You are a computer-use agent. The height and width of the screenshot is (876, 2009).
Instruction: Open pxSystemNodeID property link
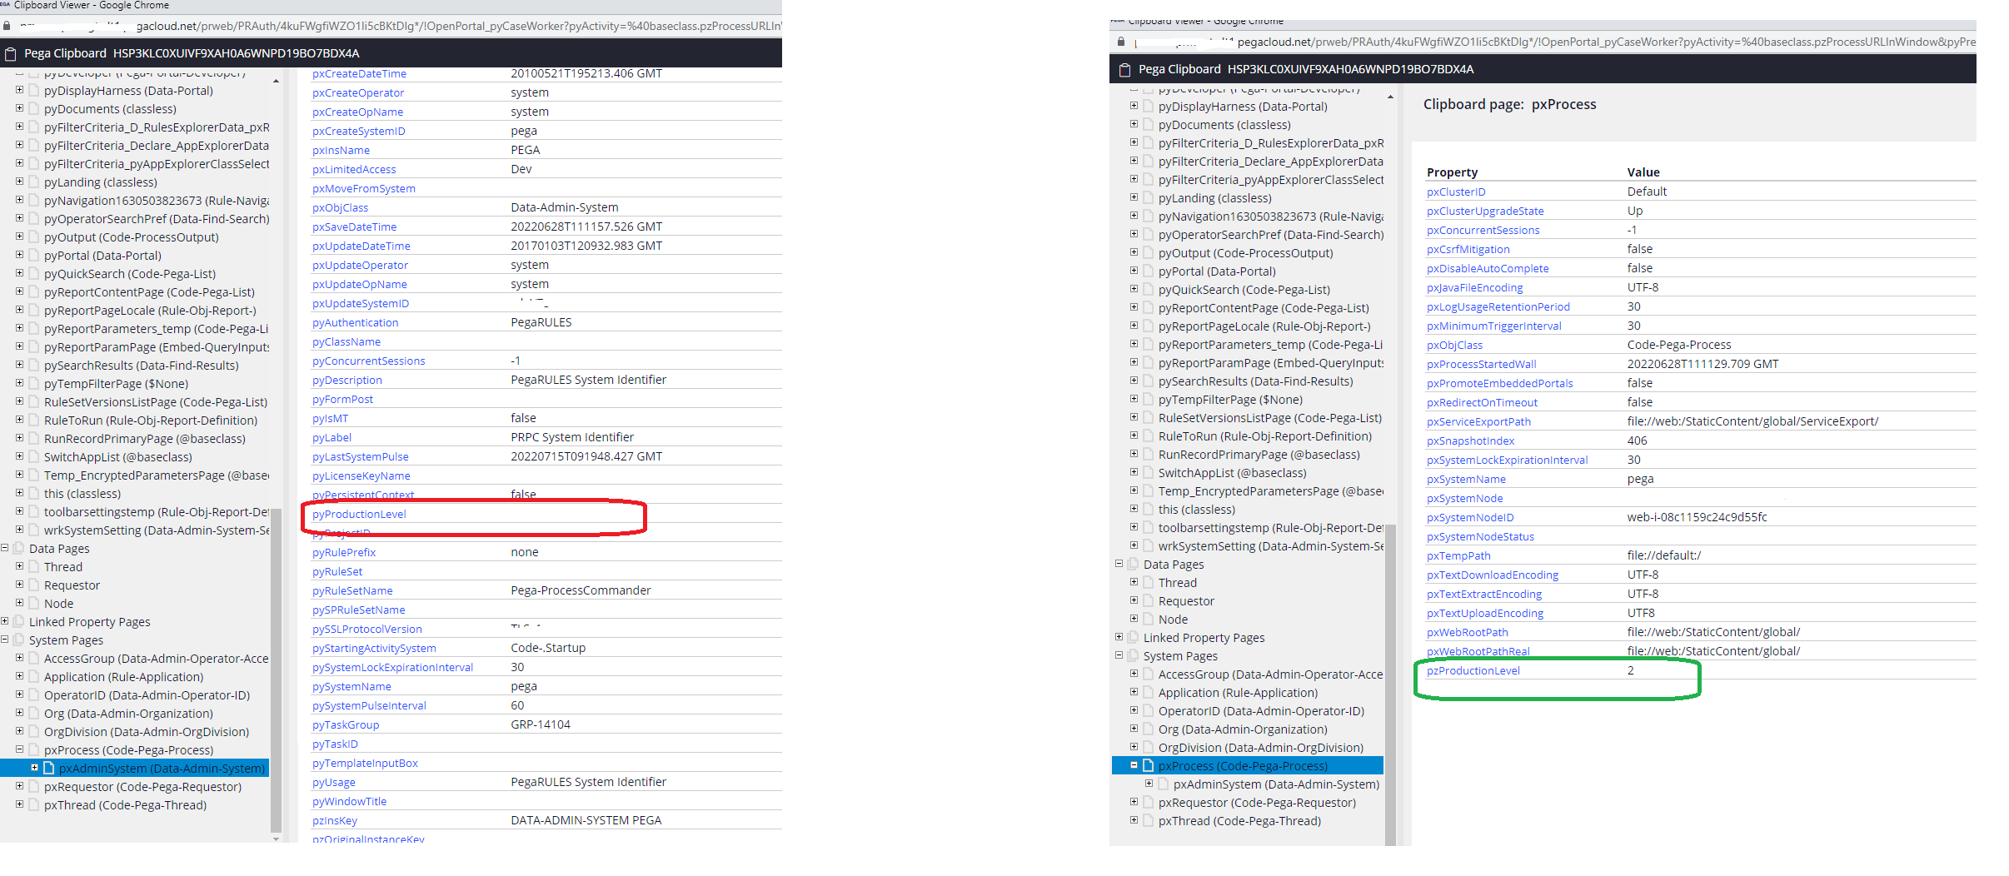[1470, 518]
